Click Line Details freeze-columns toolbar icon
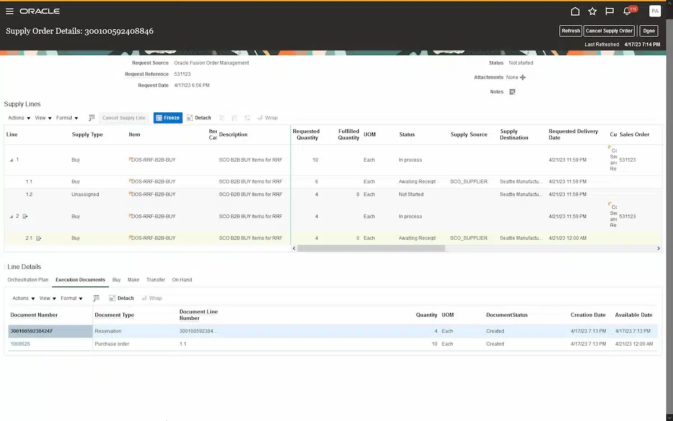 pos(96,299)
